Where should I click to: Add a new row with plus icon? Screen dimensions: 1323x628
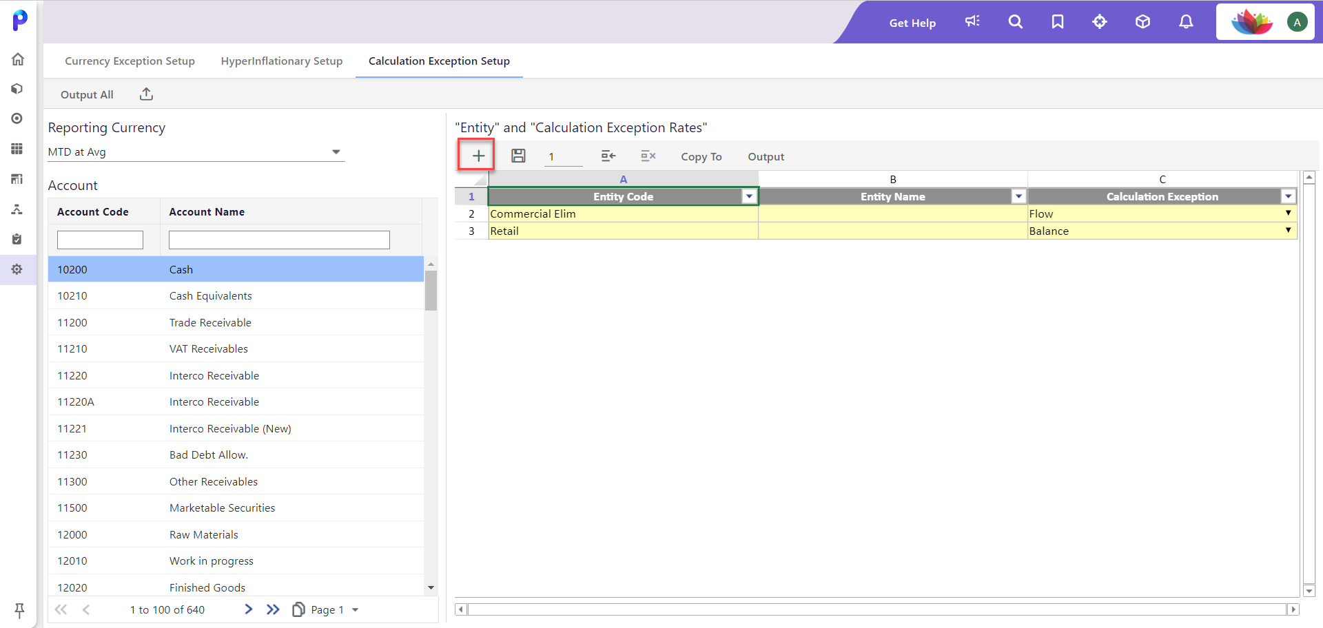click(x=478, y=156)
